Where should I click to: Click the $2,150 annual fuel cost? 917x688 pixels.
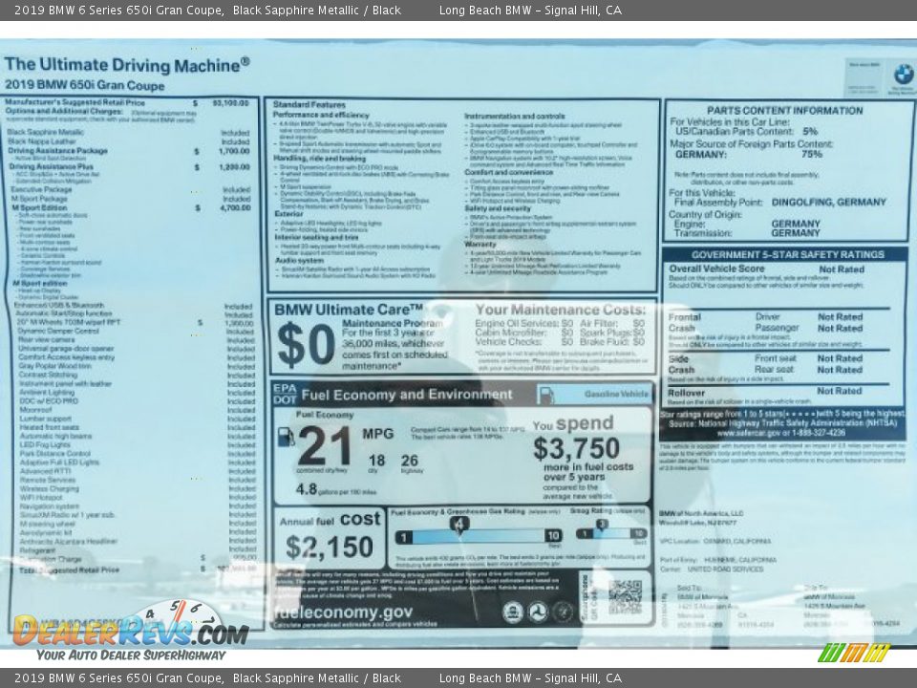[x=329, y=548]
